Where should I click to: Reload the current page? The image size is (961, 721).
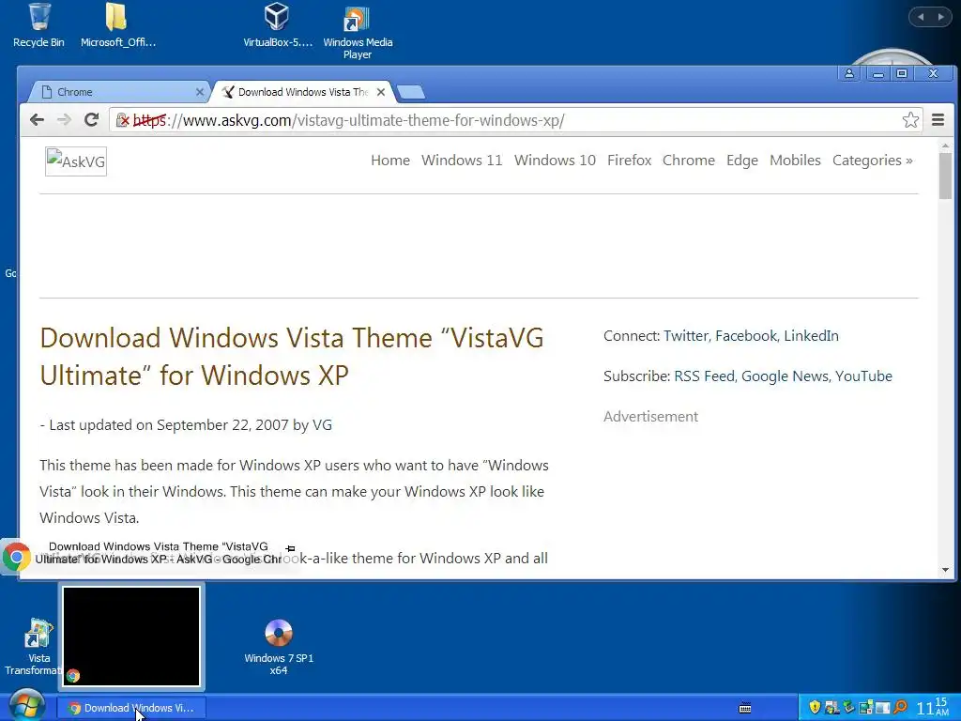tap(91, 119)
